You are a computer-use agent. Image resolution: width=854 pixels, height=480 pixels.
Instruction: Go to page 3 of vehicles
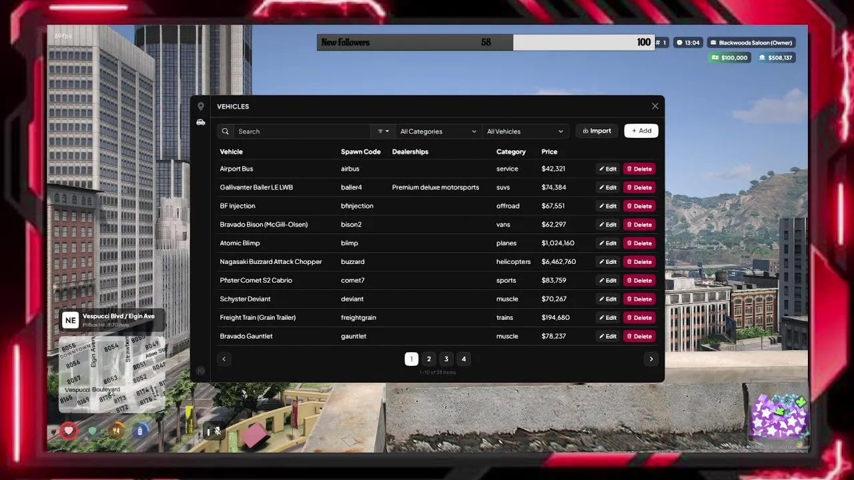click(446, 359)
